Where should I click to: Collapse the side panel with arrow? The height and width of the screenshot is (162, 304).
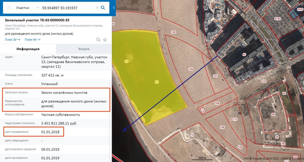(114, 8)
